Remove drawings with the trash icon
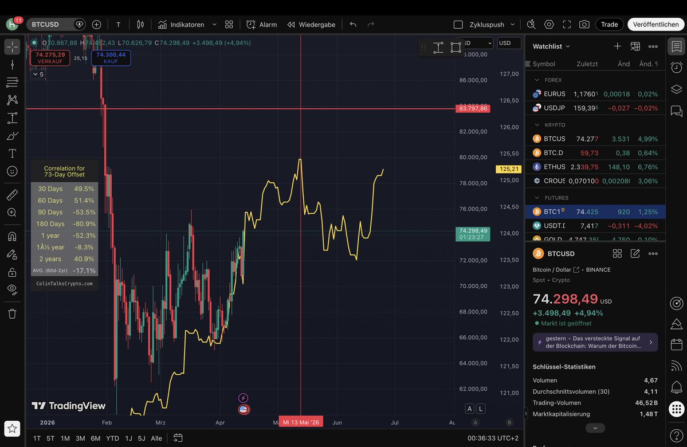Image resolution: width=687 pixels, height=447 pixels. (12, 314)
